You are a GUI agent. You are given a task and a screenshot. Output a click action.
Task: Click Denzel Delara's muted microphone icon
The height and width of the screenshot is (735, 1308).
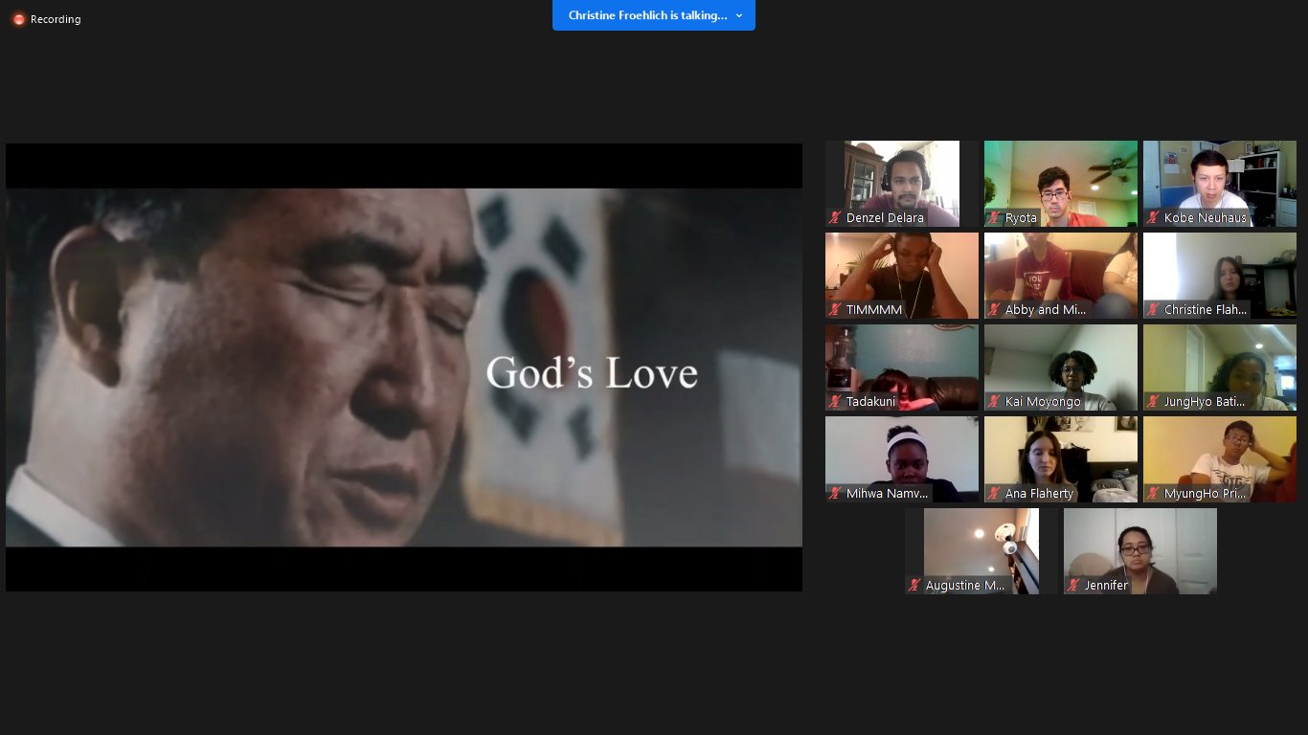(x=835, y=218)
